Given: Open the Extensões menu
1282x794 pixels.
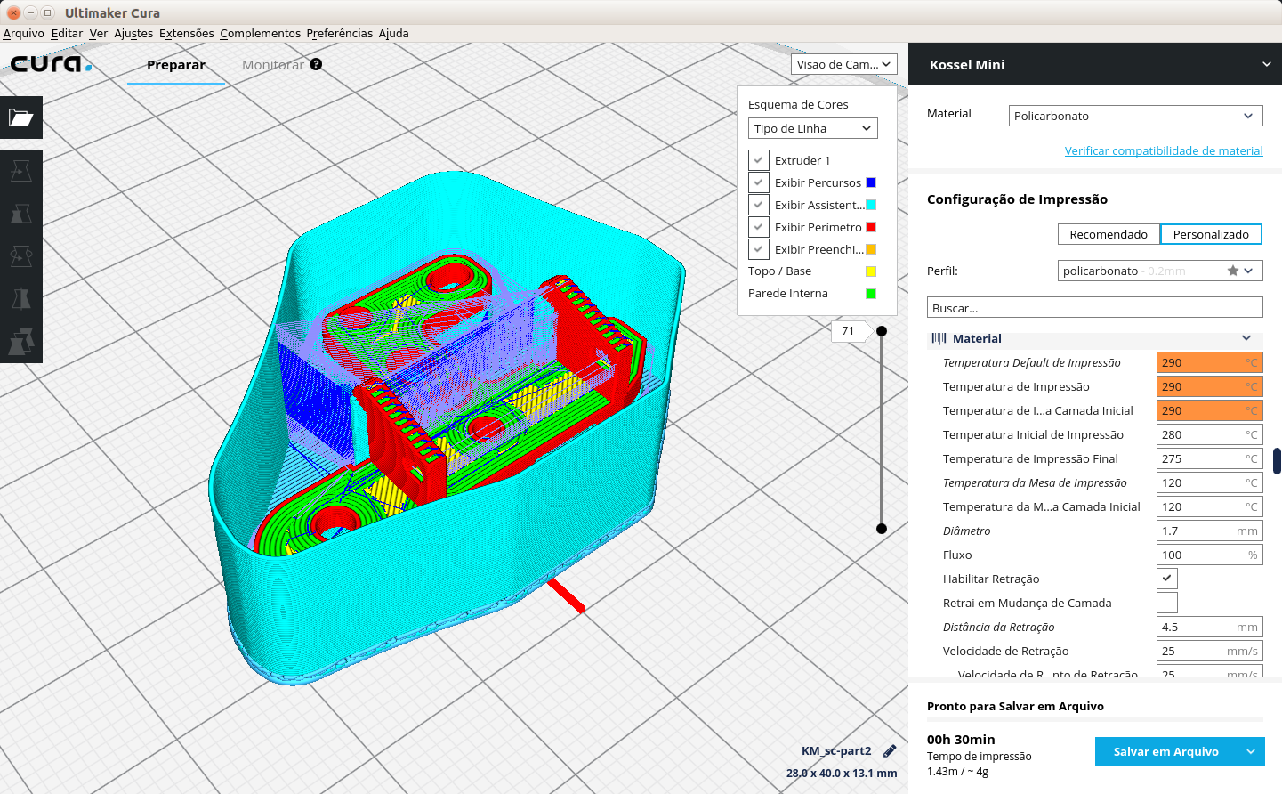Looking at the screenshot, I should tap(187, 33).
